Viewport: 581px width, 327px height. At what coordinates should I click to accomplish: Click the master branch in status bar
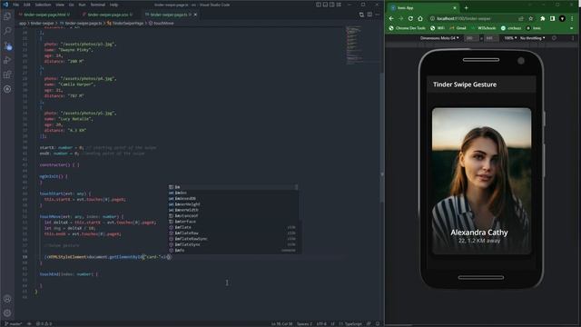[13, 323]
